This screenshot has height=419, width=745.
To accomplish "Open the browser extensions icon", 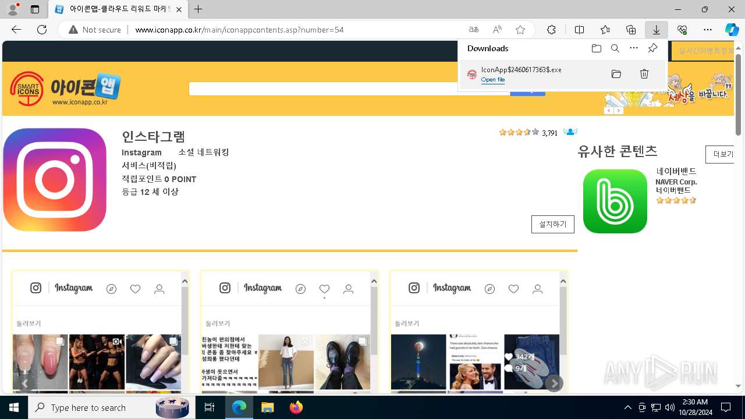I will [x=551, y=30].
